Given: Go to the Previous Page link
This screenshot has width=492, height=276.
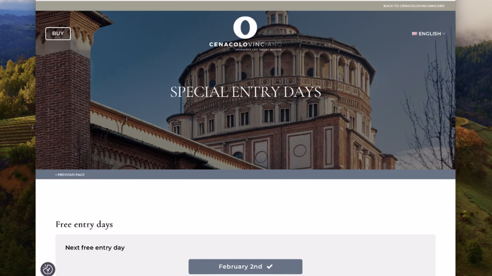Looking at the screenshot, I should click(70, 175).
